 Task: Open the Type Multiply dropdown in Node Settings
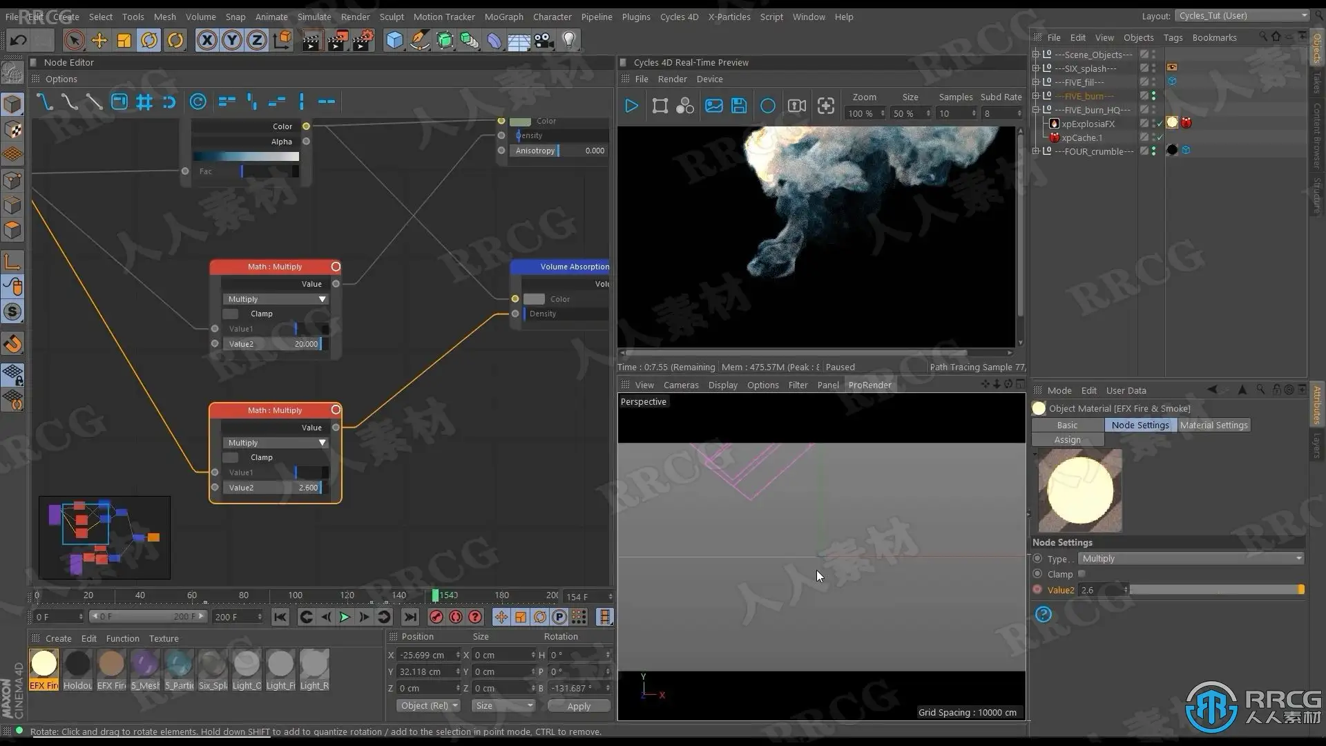(1191, 558)
